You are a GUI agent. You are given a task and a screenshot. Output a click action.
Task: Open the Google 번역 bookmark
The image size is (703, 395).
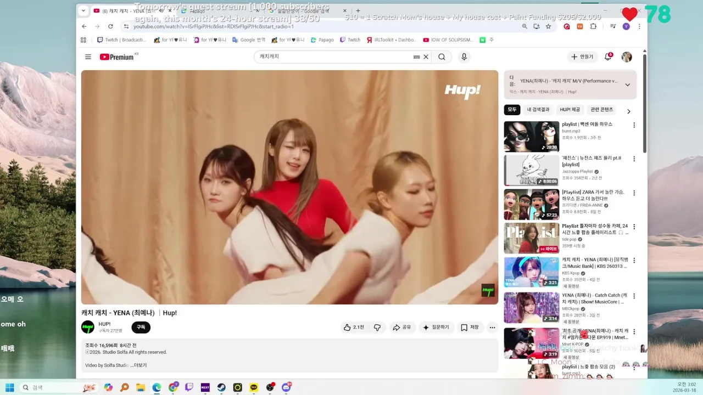[249, 40]
